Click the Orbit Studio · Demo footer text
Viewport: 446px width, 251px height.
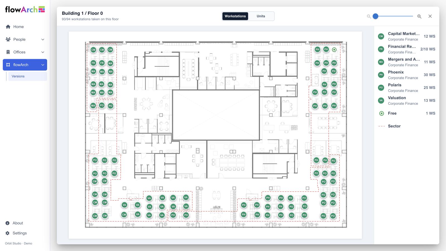tap(19, 243)
